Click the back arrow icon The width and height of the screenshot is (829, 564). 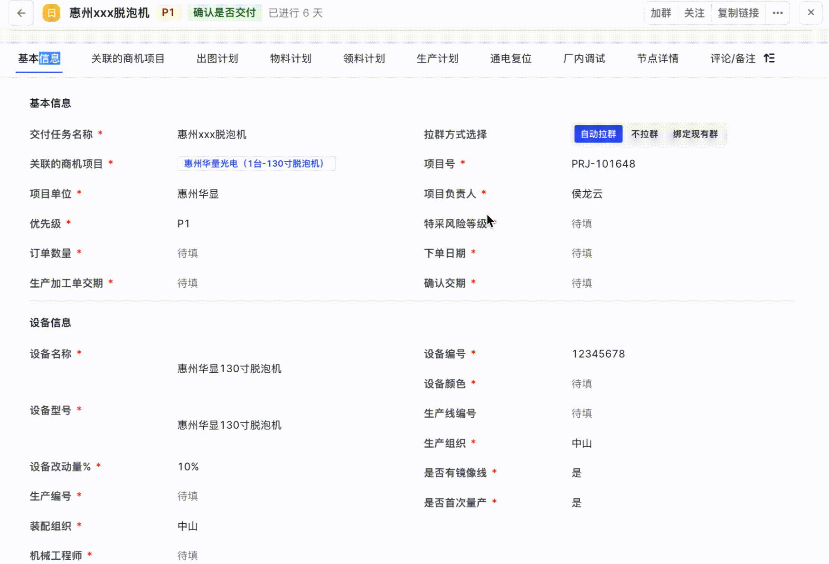(x=21, y=13)
